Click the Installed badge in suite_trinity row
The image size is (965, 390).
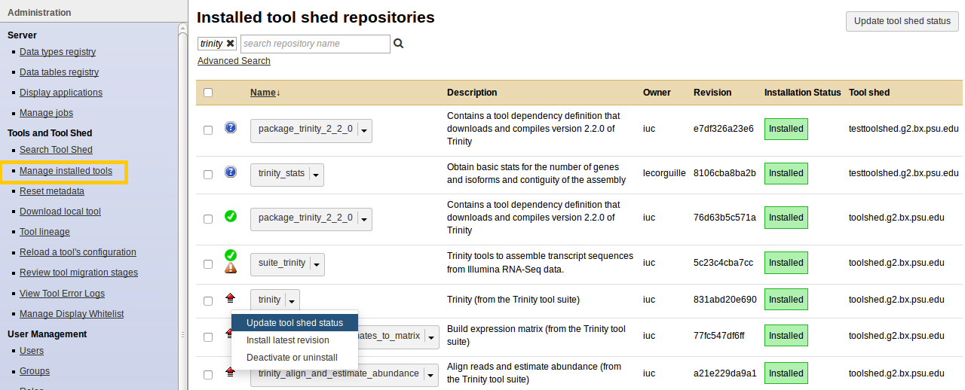click(x=786, y=263)
